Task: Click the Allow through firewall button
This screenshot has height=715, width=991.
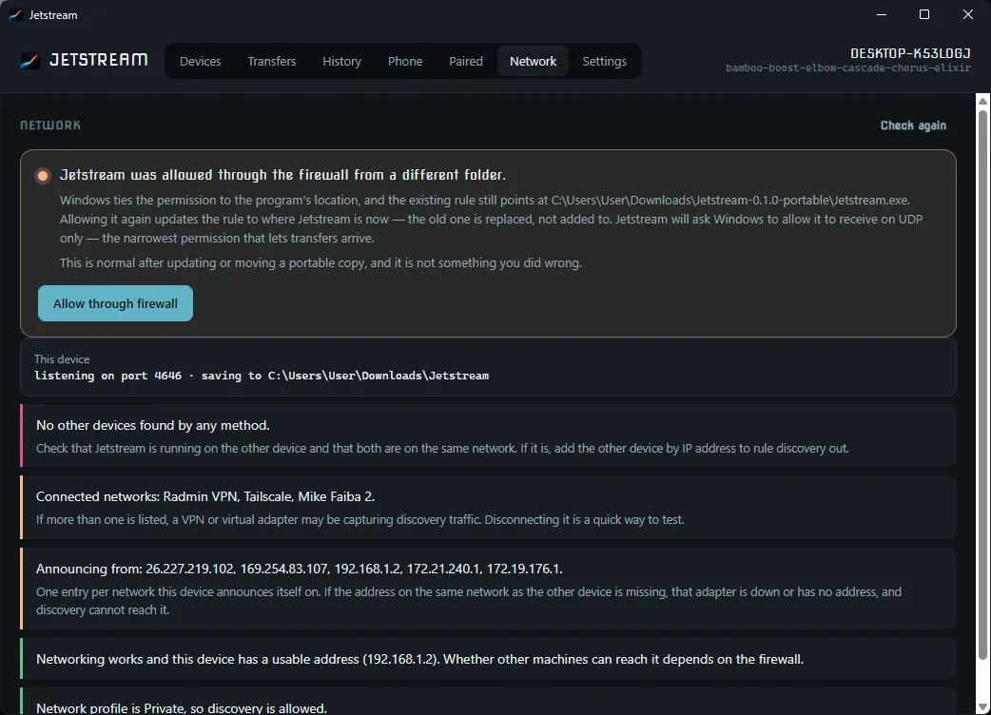Action: [115, 304]
